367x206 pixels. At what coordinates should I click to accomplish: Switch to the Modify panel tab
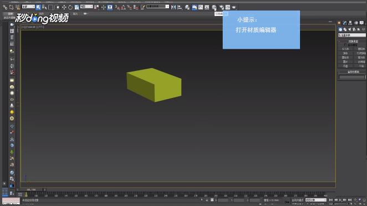tap(345, 23)
